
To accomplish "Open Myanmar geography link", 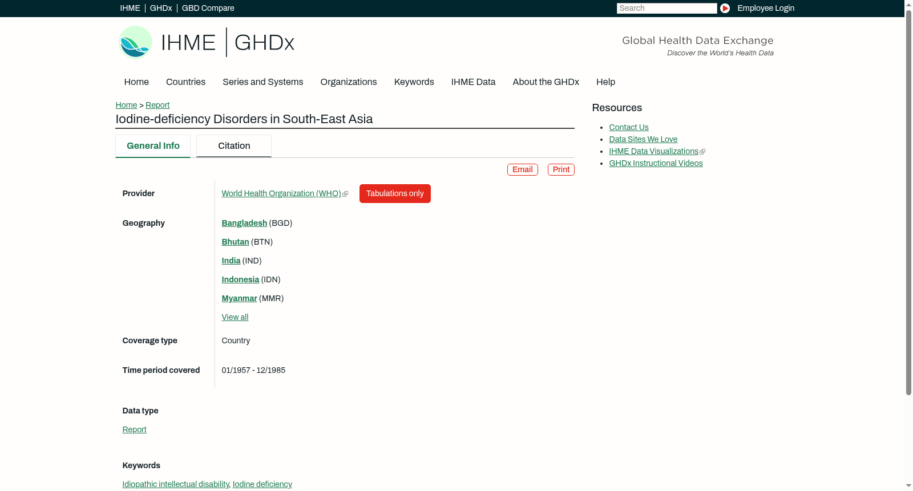I will [239, 298].
